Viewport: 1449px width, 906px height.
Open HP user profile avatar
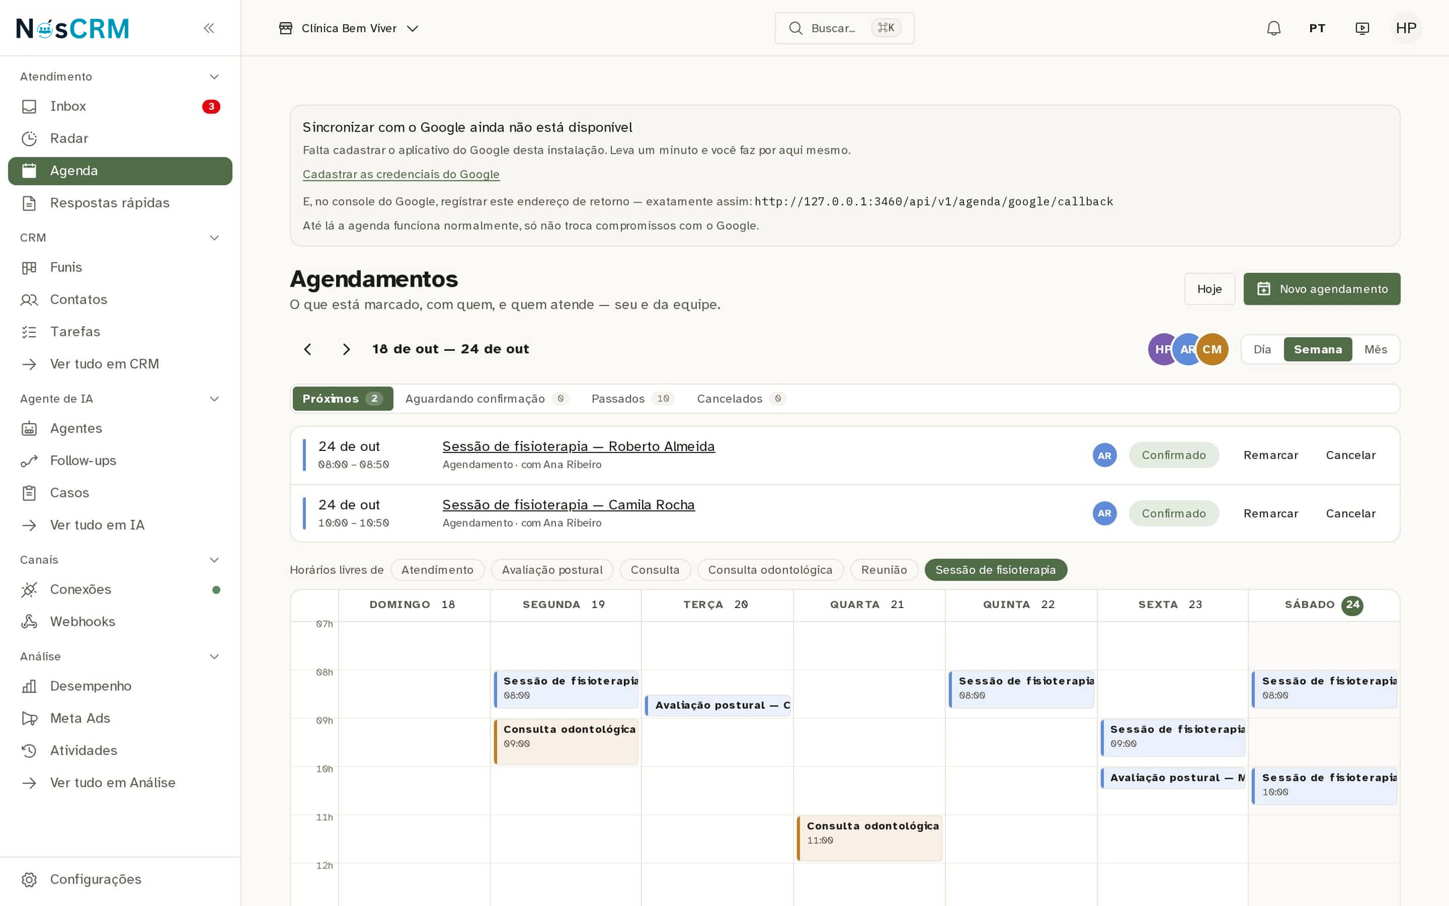(1406, 28)
